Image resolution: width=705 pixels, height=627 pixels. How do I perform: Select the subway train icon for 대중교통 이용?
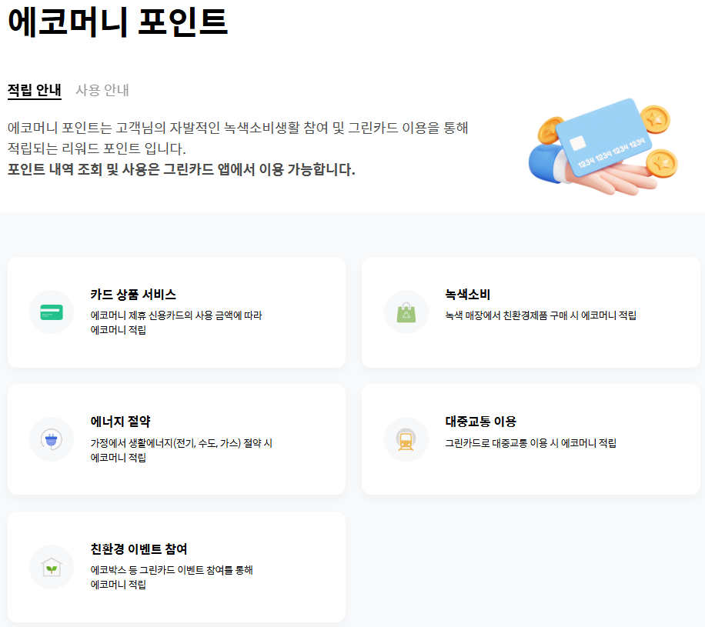point(406,439)
